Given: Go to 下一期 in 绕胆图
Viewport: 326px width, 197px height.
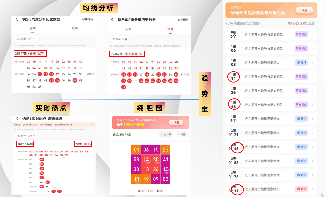Looking at the screenshot, I should tap(182, 134).
